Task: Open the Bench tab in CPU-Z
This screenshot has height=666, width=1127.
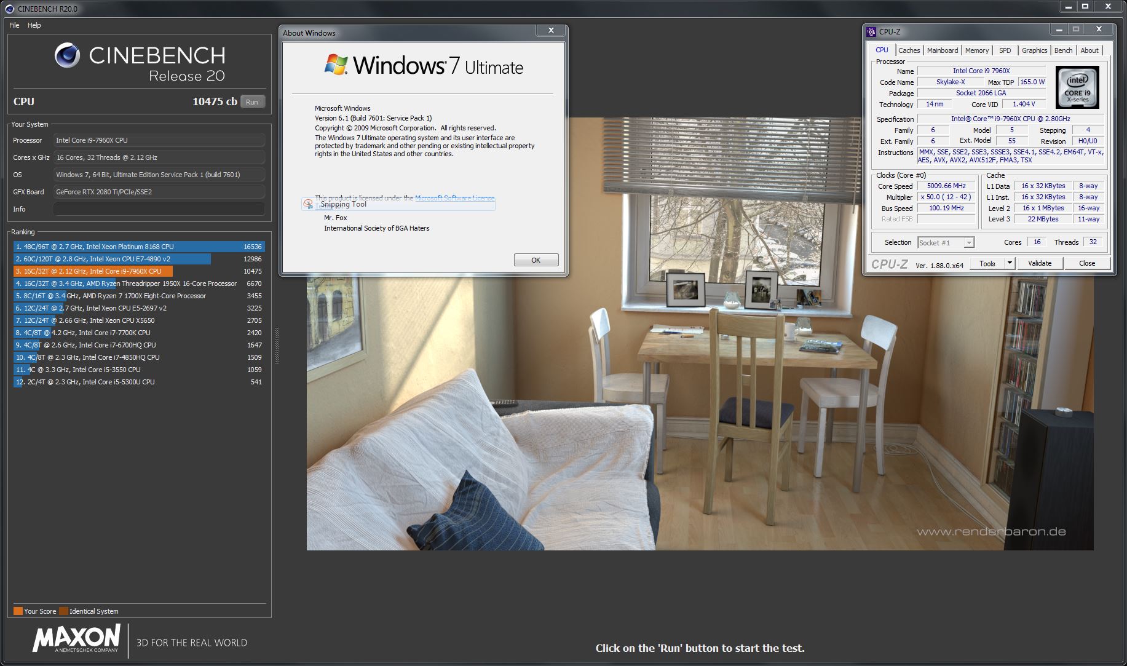Action: coord(1063,50)
